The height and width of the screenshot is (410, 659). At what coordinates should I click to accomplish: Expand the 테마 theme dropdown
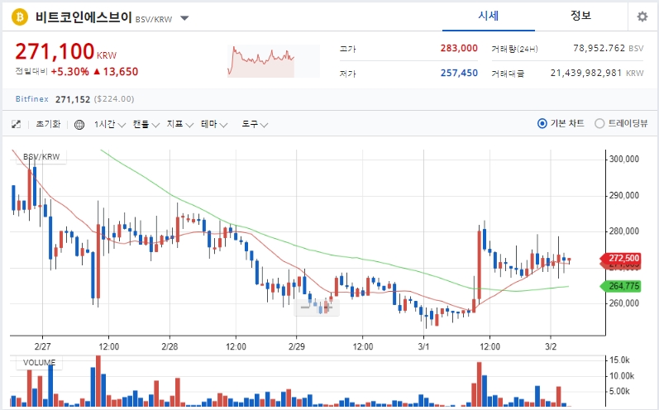coord(213,124)
